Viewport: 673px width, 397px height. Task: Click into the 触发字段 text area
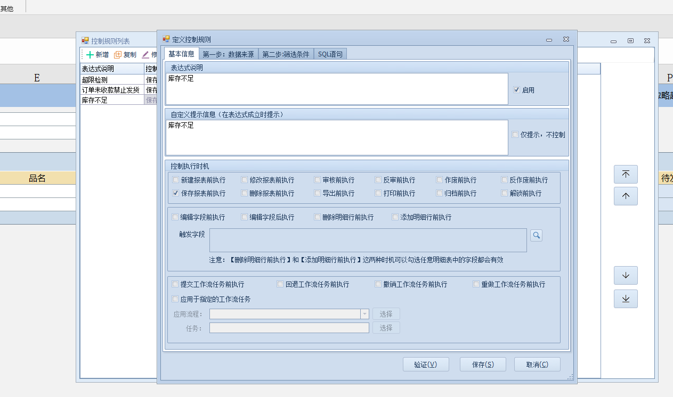[x=368, y=240]
